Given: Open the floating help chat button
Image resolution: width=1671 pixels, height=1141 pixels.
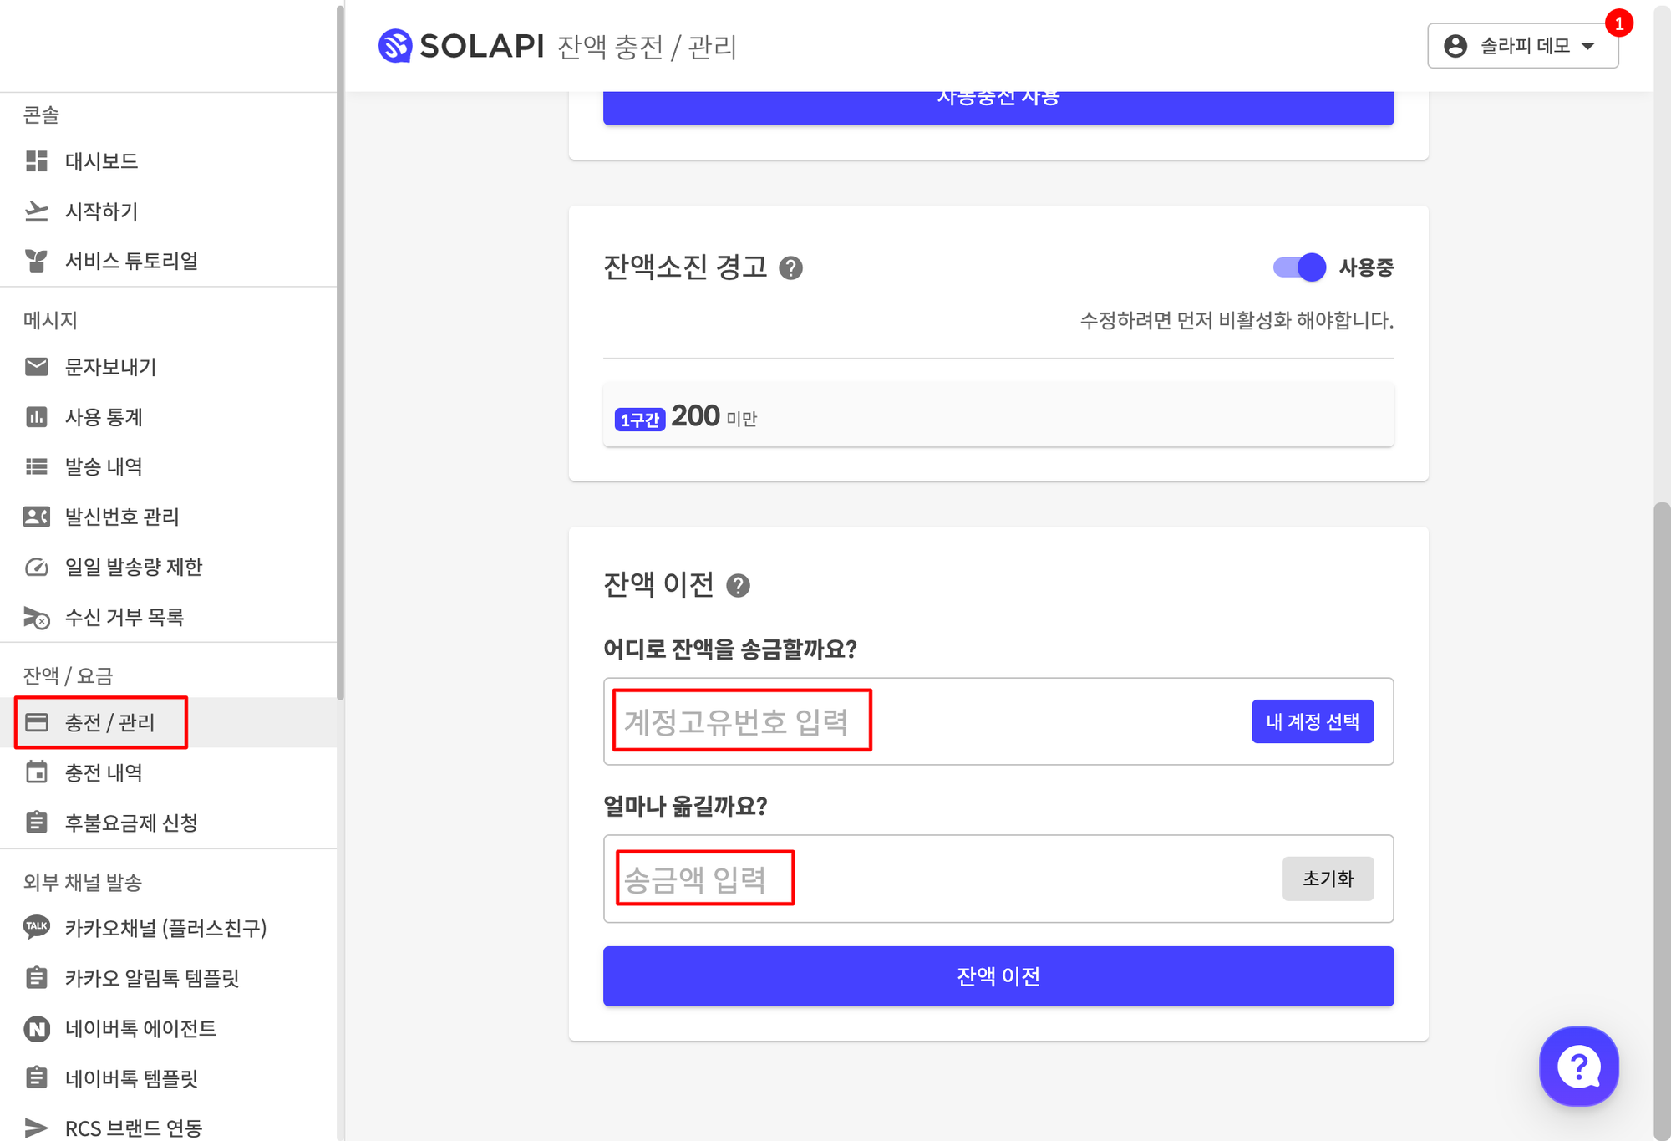Looking at the screenshot, I should pyautogui.click(x=1578, y=1067).
